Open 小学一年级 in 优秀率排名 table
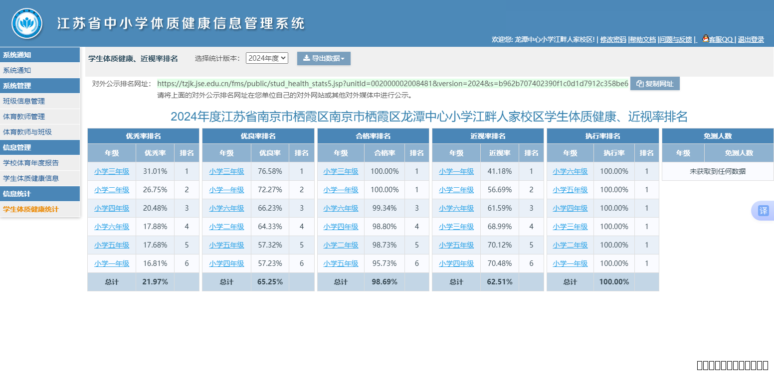The width and height of the screenshot is (774, 376). pos(112,263)
